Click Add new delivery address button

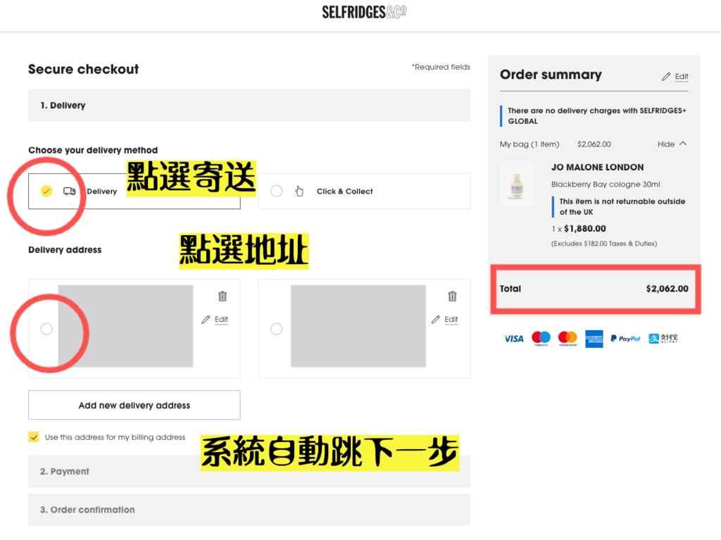coord(134,406)
